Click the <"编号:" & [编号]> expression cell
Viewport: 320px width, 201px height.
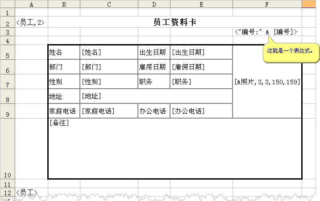[x=266, y=32]
